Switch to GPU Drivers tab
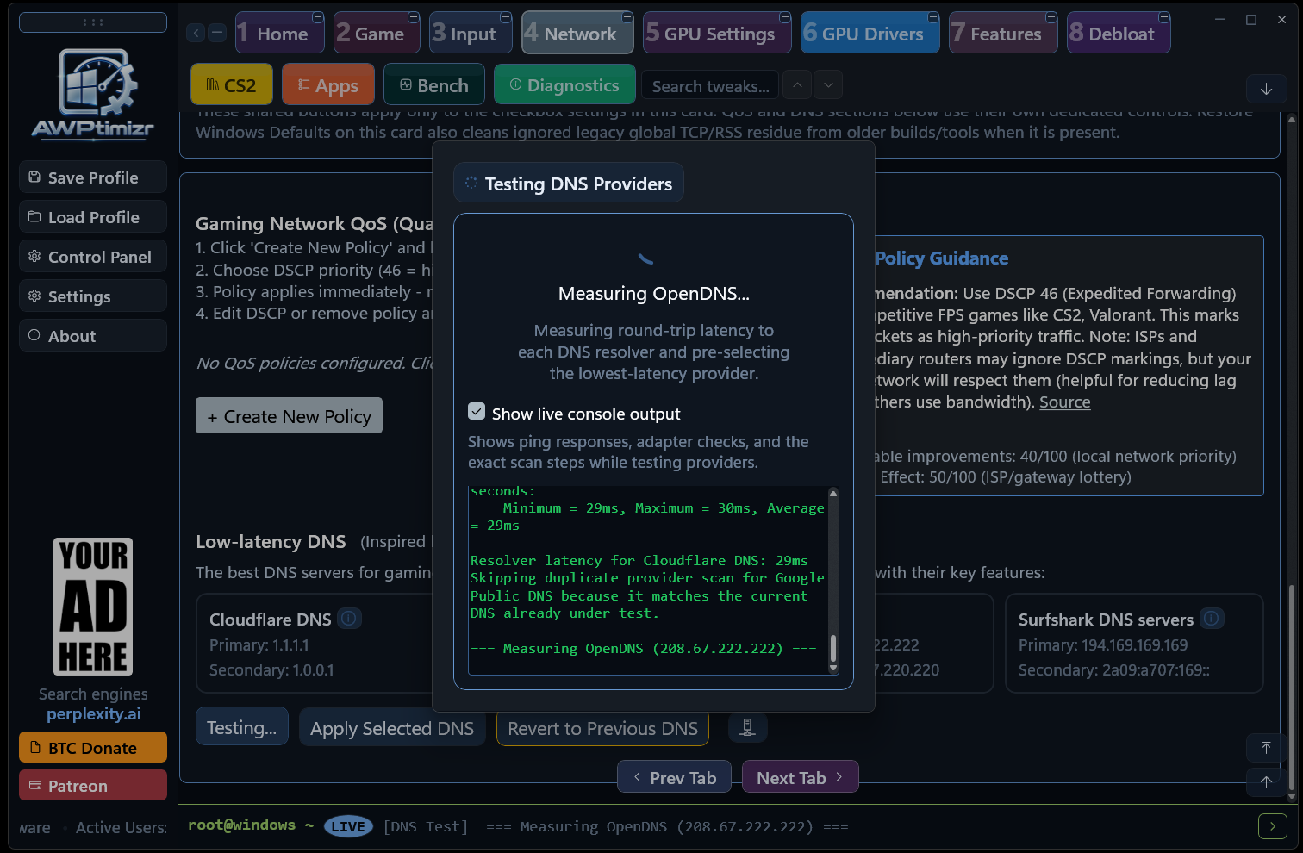The width and height of the screenshot is (1303, 853). [870, 33]
